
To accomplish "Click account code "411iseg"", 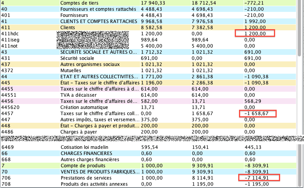I will (x=10, y=40).
